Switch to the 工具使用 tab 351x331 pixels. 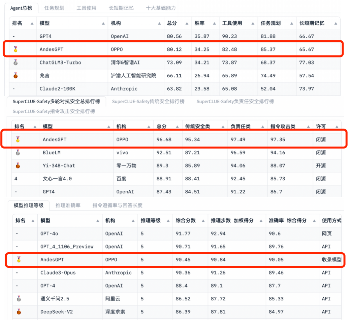tap(87, 8)
